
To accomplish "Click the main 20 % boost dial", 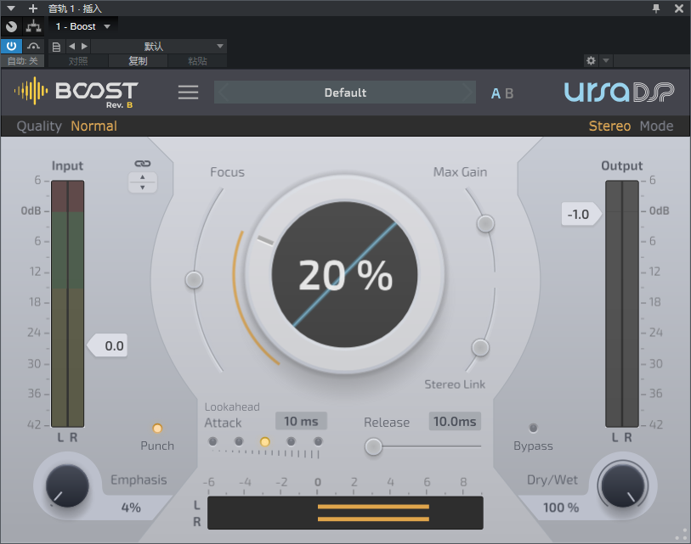I will 344,275.
